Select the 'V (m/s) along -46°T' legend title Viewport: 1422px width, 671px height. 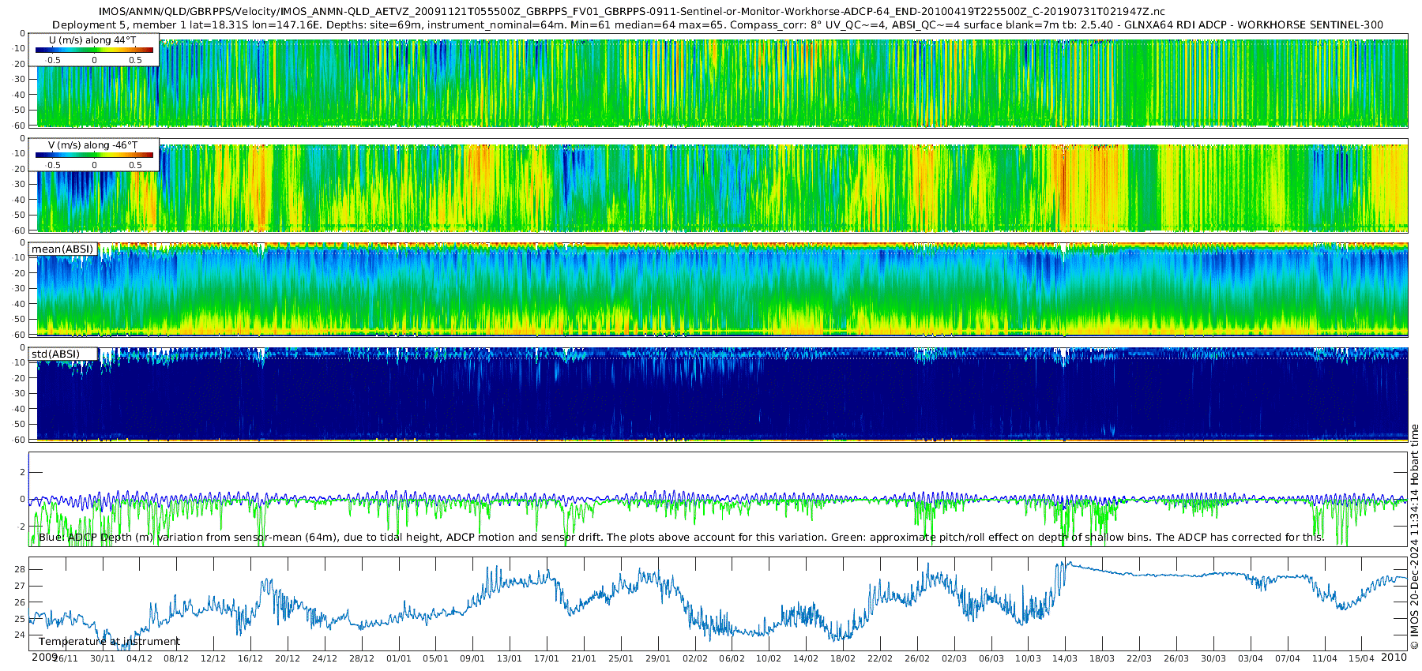point(92,145)
